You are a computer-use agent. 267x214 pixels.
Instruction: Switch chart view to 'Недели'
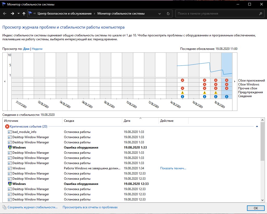click(37, 49)
